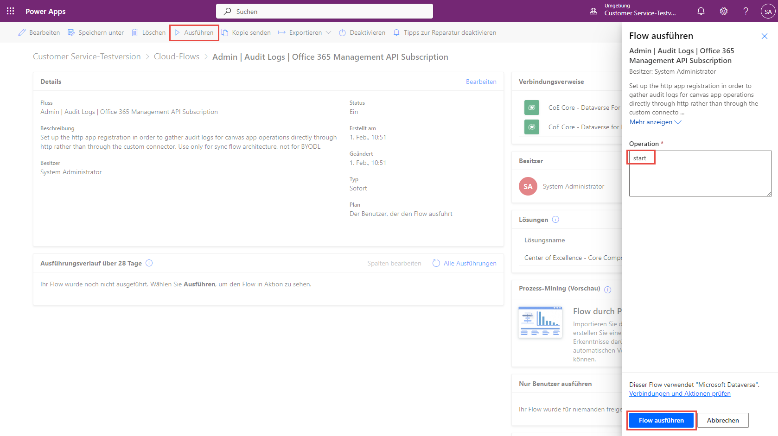Click the Help question mark icon
Screen dimensions: 778x436
click(746, 11)
